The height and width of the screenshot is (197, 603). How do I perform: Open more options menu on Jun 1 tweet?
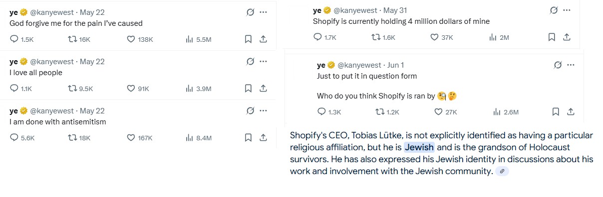point(571,65)
